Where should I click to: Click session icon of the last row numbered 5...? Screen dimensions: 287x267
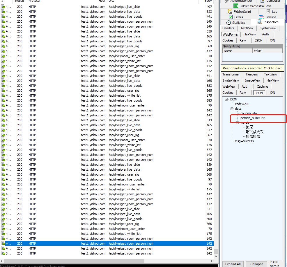[x=3, y=253]
